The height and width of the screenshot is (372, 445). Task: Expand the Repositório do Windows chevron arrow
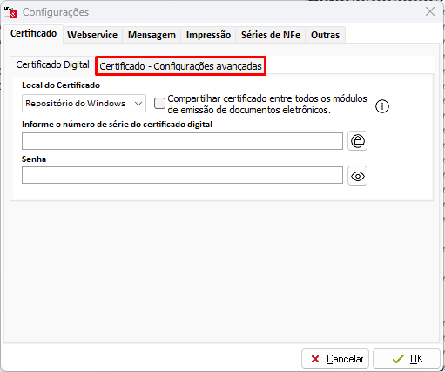click(x=138, y=104)
